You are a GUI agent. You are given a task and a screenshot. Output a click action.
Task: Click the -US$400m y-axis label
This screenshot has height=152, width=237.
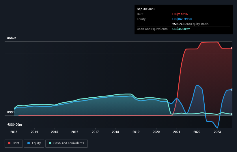point(14,125)
